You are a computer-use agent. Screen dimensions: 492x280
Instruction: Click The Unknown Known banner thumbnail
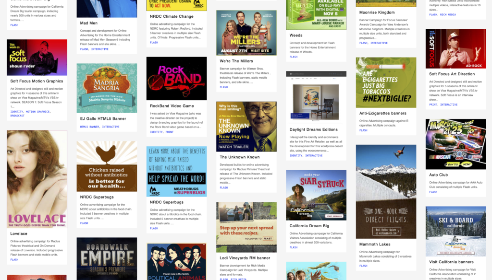246,127
